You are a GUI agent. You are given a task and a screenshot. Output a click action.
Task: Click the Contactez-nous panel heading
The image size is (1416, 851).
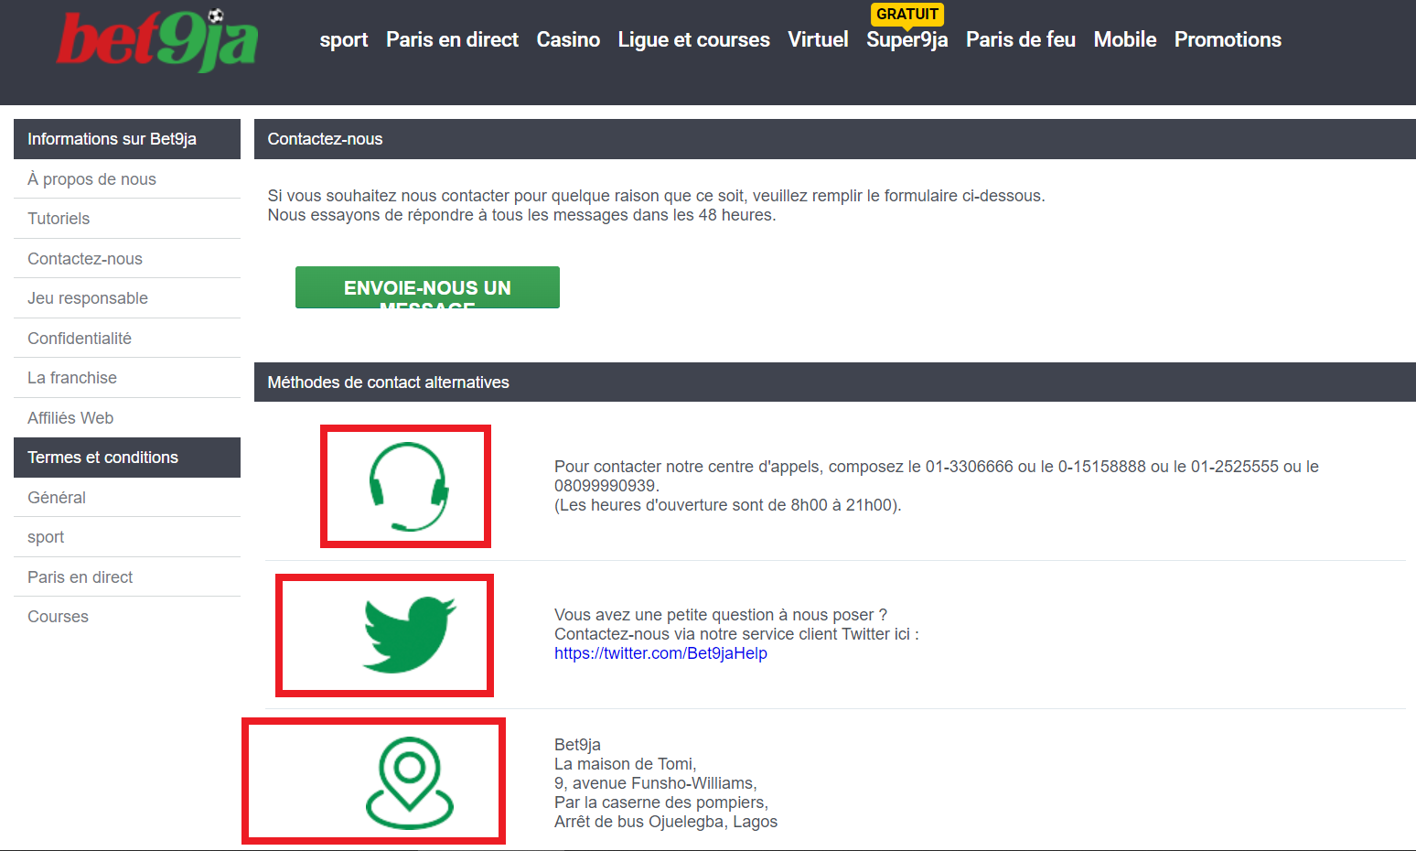click(x=835, y=139)
